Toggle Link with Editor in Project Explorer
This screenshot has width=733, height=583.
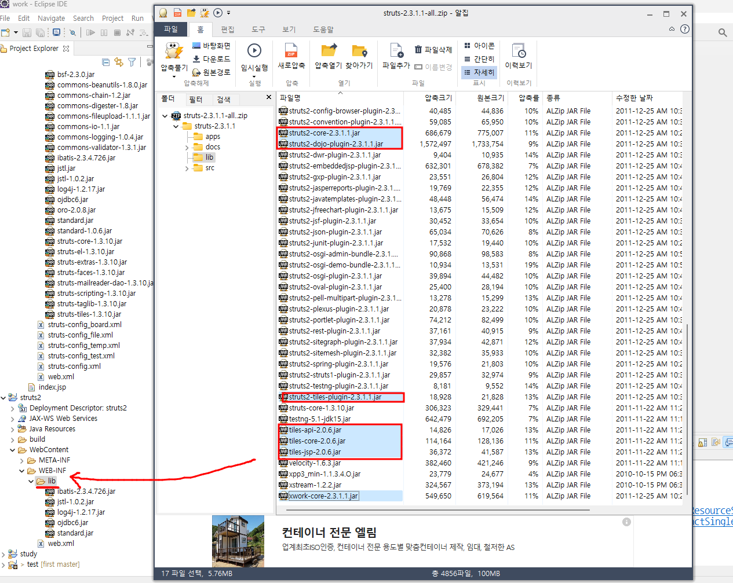tap(119, 62)
